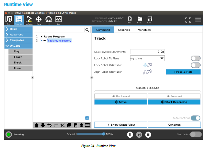Viewport: 205px width, 148px height.
Task: Click the Press & Hold button
Action: click(183, 72)
